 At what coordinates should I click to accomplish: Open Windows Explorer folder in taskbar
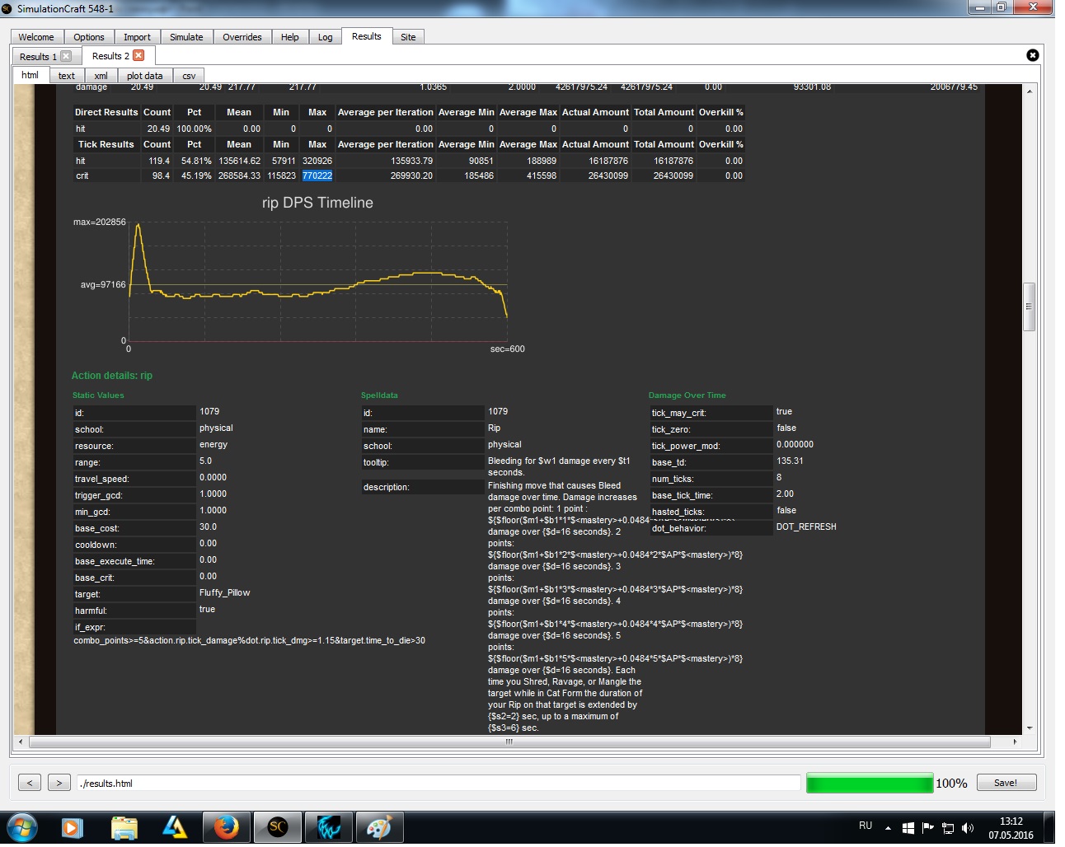click(124, 827)
